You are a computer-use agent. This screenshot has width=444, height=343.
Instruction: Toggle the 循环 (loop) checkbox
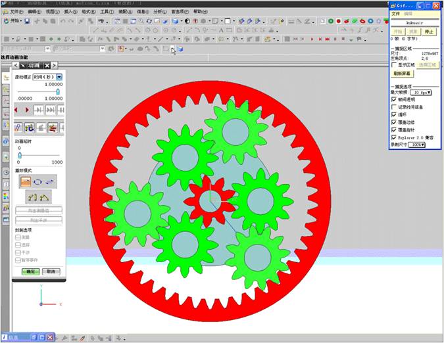pyautogui.click(x=394, y=114)
